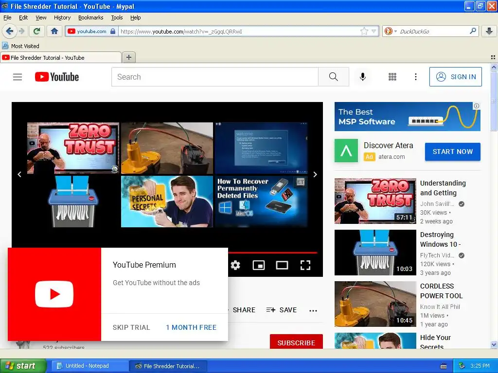The image size is (498, 373).
Task: Click the page scrollbar up arrow
Action: (x=494, y=67)
